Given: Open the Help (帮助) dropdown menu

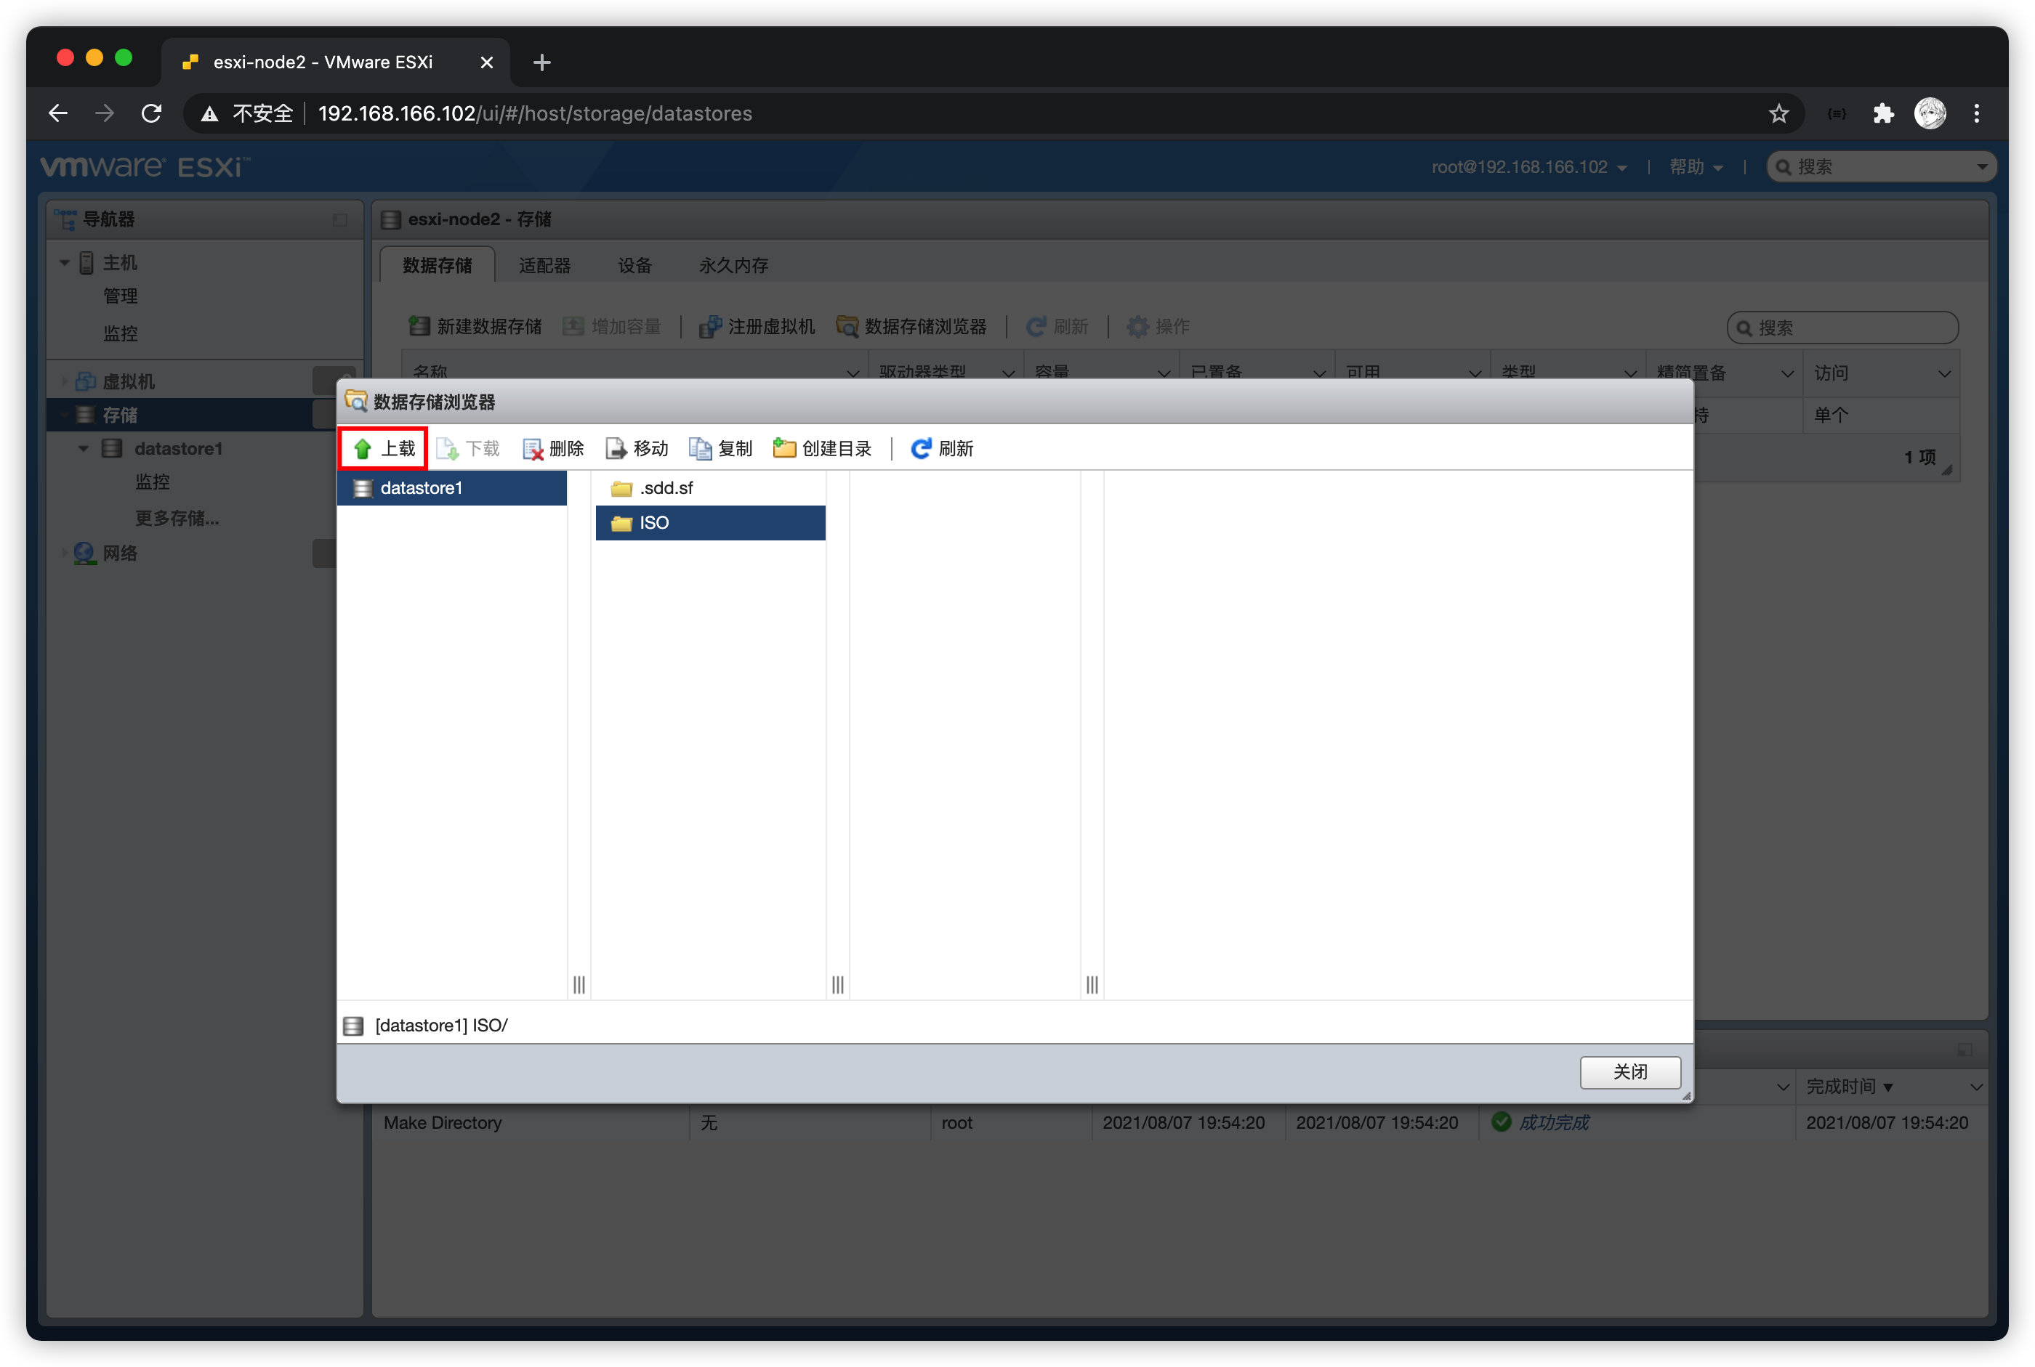Looking at the screenshot, I should tap(1695, 166).
